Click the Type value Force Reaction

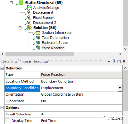(x=53, y=75)
